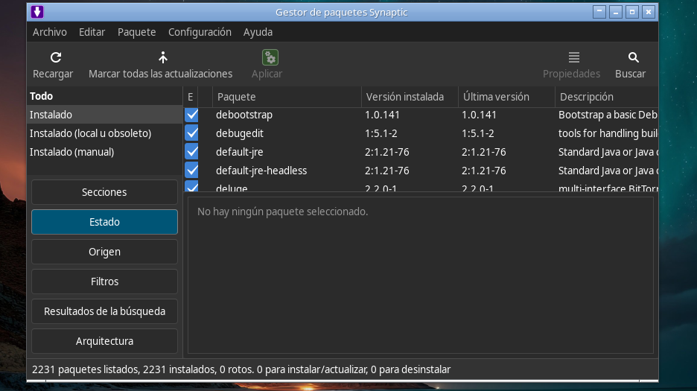Toggle the debootstrap package checkbox
The width and height of the screenshot is (697, 391).
click(191, 115)
